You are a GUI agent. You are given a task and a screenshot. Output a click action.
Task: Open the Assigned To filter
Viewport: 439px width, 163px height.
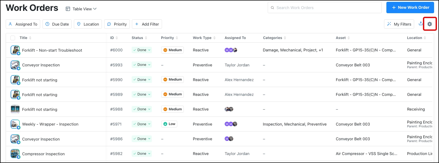click(23, 24)
